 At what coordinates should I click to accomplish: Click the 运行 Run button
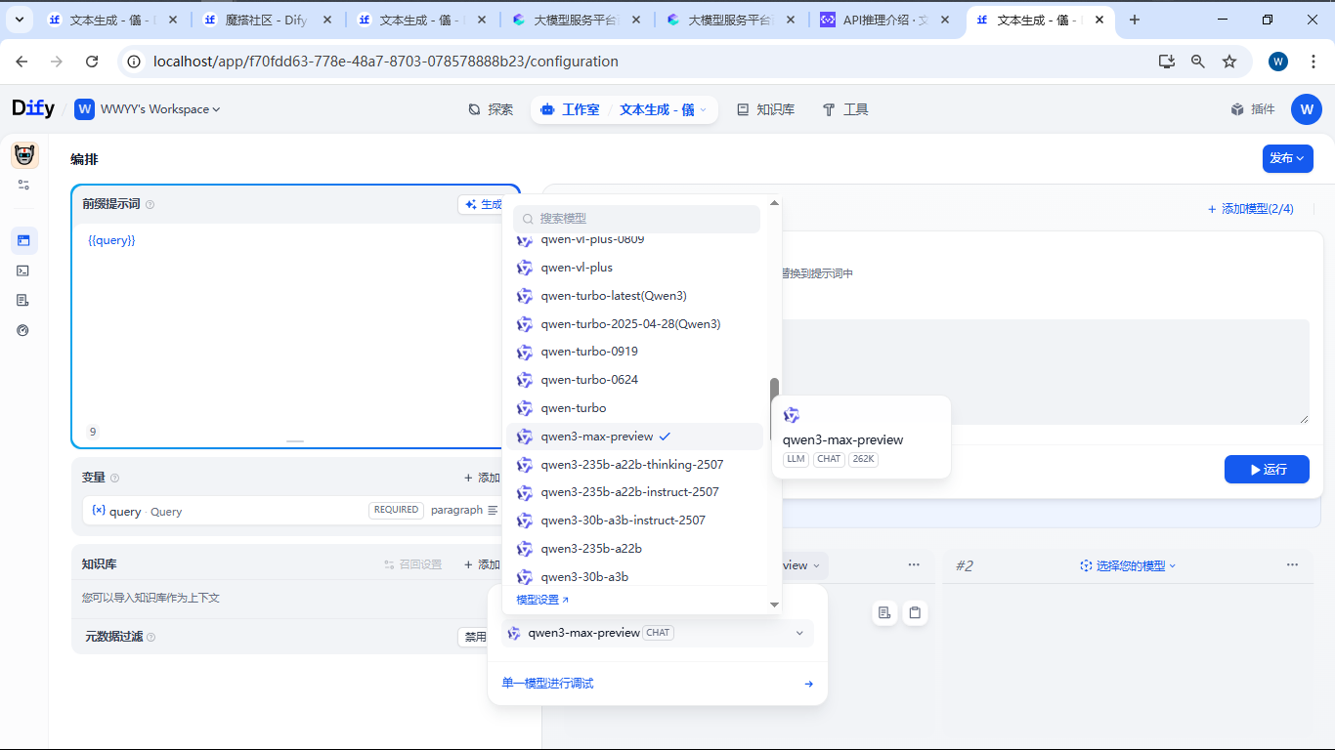[x=1267, y=470]
